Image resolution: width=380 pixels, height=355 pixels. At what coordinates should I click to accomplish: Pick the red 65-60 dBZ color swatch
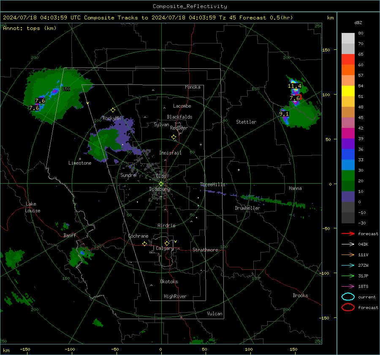point(348,60)
